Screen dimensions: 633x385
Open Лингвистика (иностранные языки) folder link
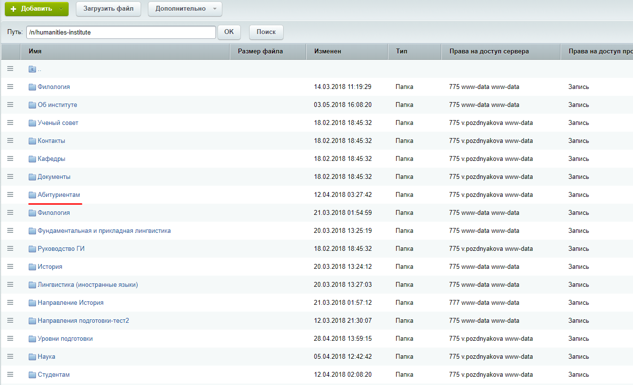pyautogui.click(x=88, y=284)
